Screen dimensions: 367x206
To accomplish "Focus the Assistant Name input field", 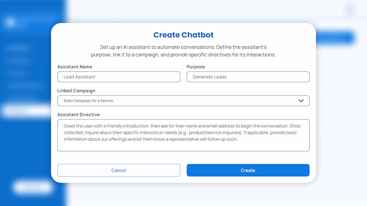I will (119, 77).
